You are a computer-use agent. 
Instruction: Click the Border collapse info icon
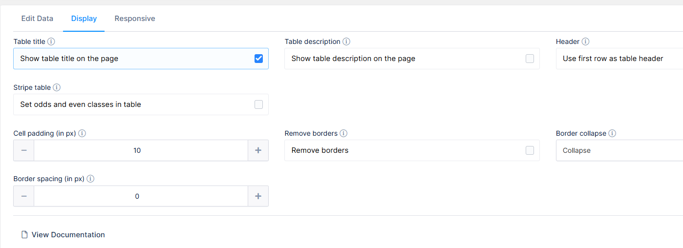click(x=612, y=133)
